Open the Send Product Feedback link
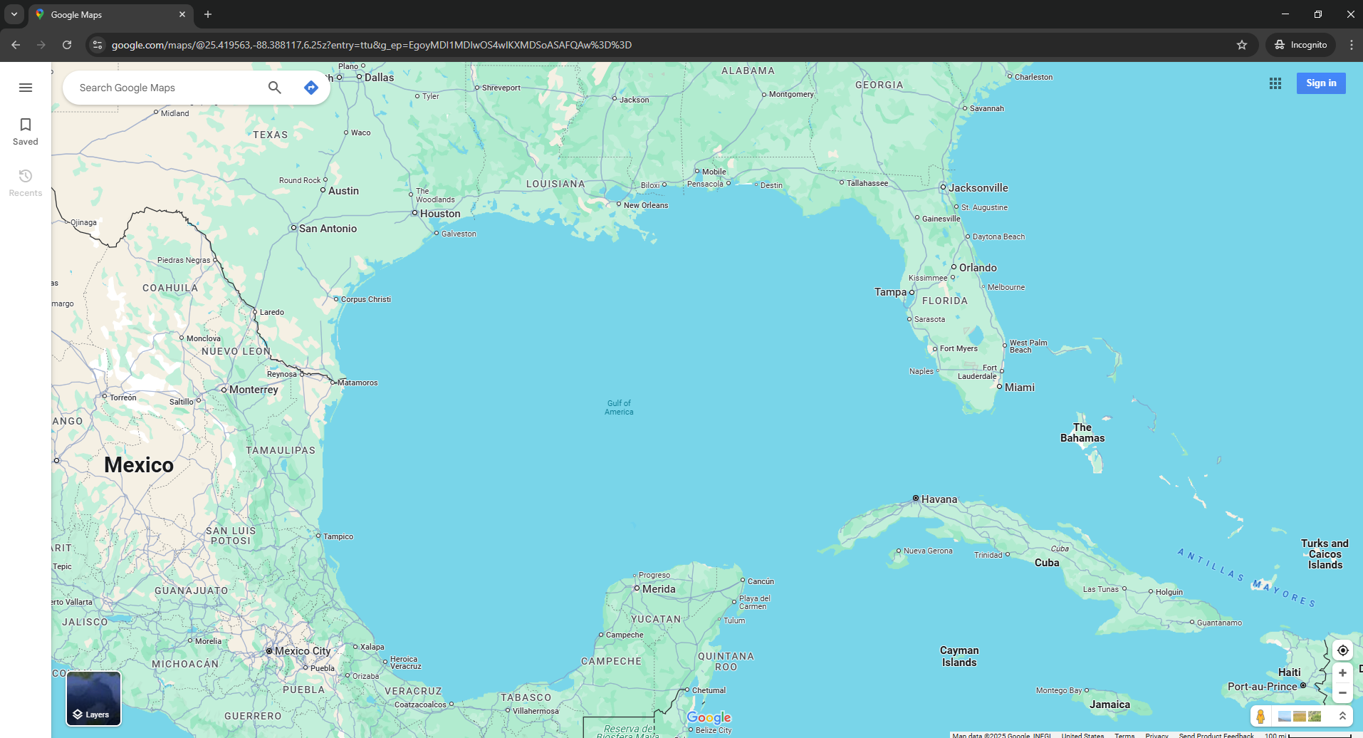 tap(1216, 734)
